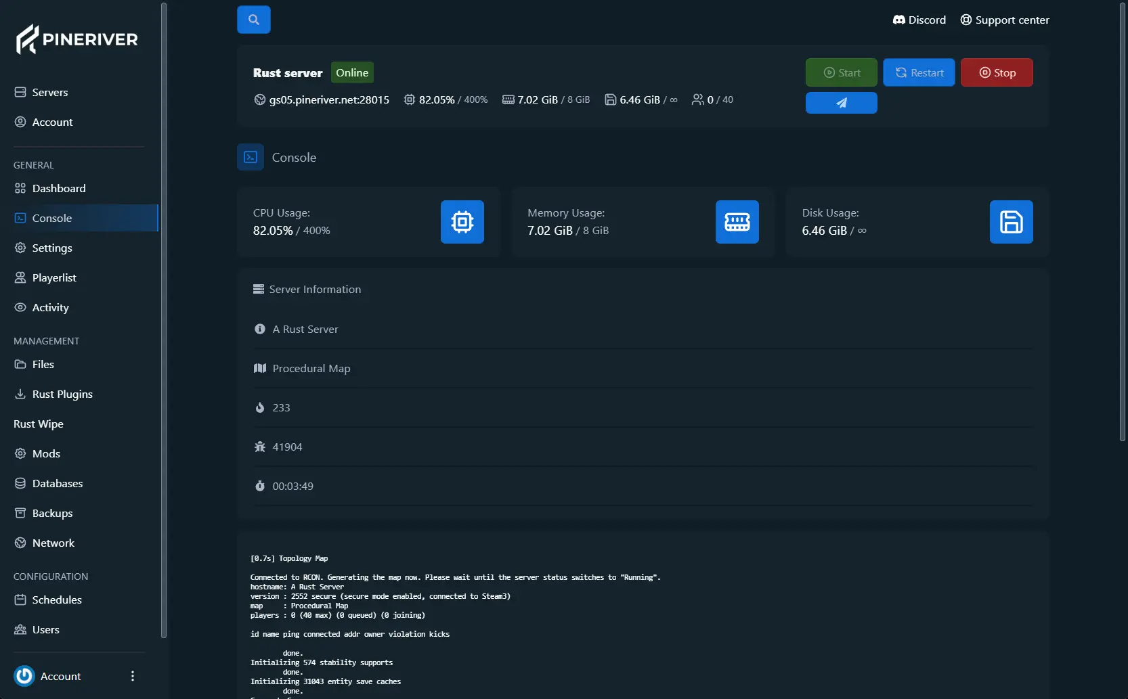
Task: Click the Files folder icon
Action: pos(20,364)
